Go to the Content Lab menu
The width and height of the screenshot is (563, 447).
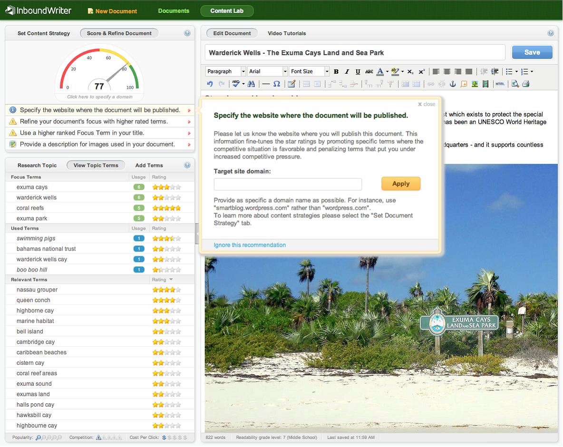point(227,11)
